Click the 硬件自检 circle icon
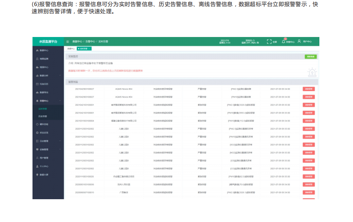 pyautogui.click(x=37, y=124)
